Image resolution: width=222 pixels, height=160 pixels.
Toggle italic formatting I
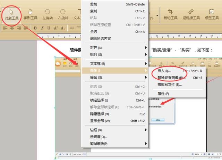(42, 28)
